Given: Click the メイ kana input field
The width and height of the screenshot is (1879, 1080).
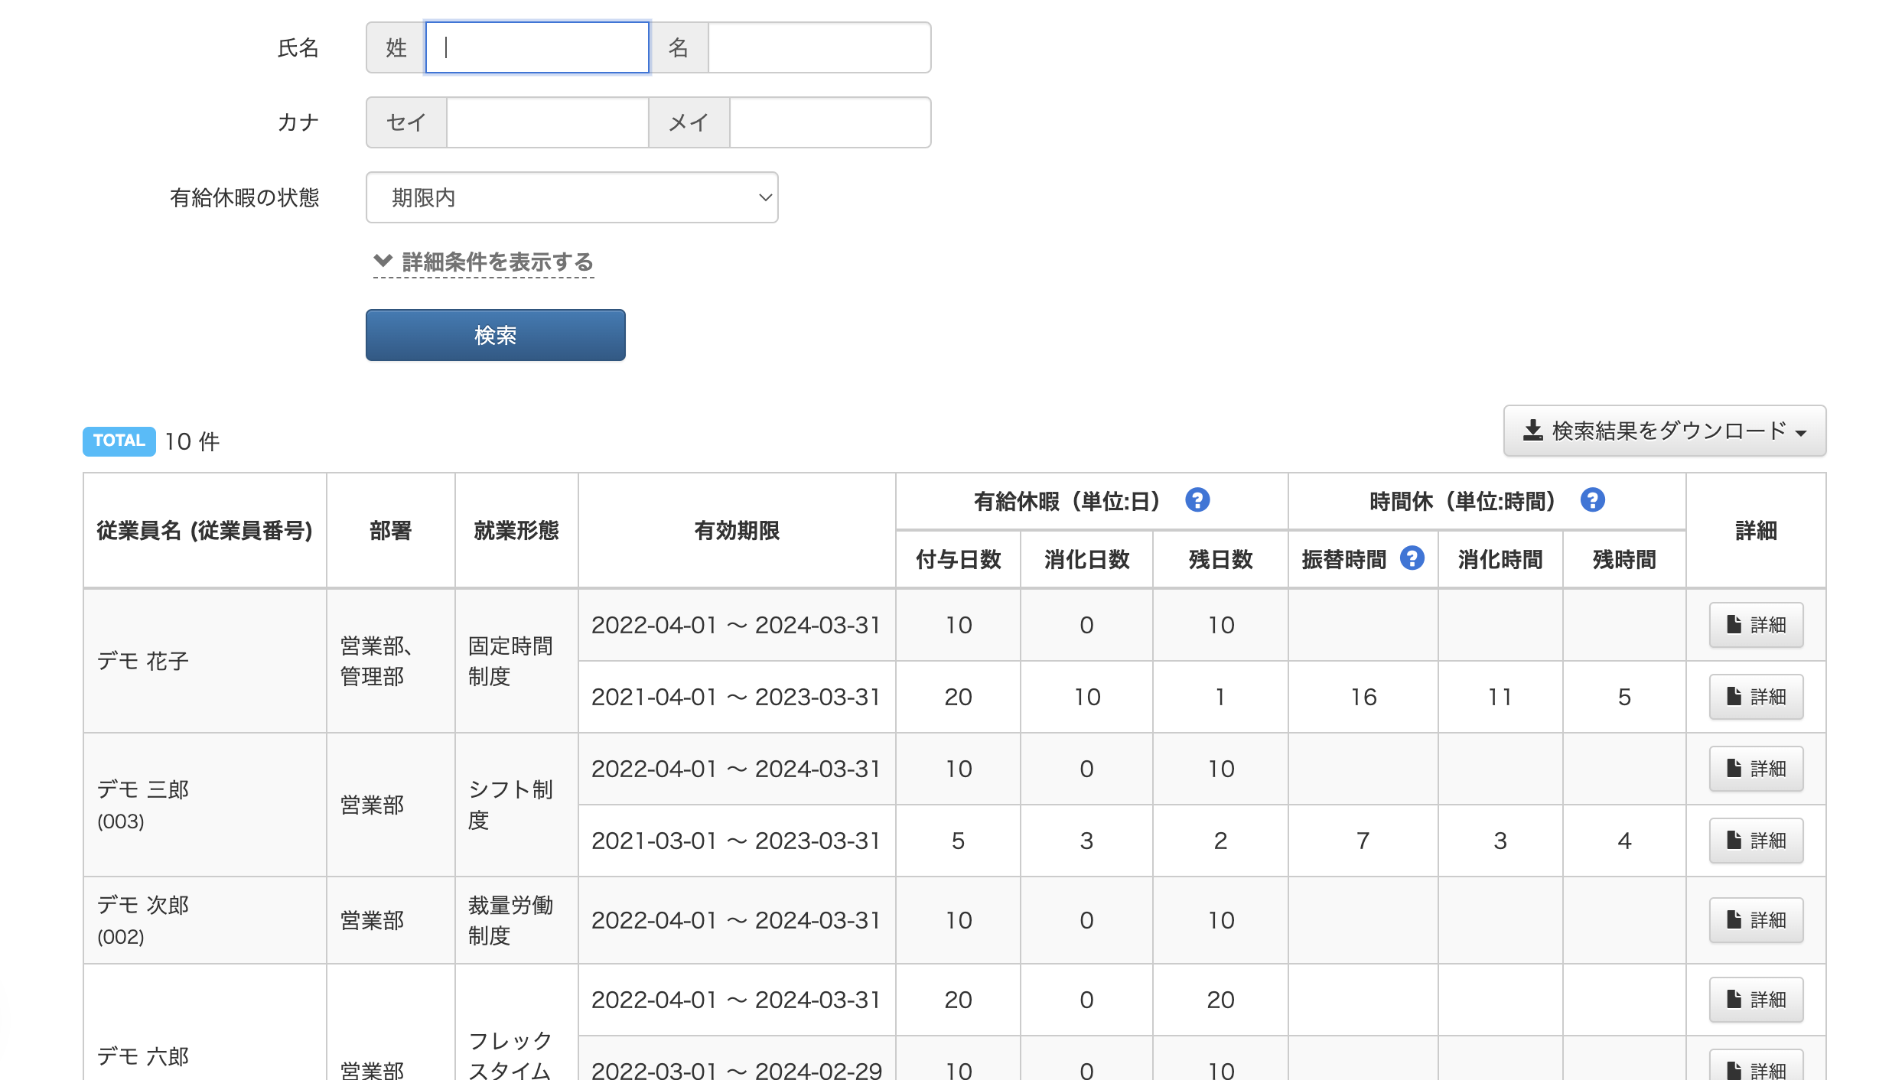Looking at the screenshot, I should 830,122.
